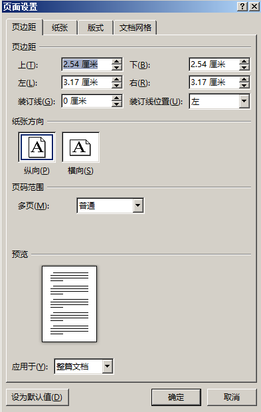
Task: Click into the 下 bottom margin field
Action: pyautogui.click(x=215, y=64)
